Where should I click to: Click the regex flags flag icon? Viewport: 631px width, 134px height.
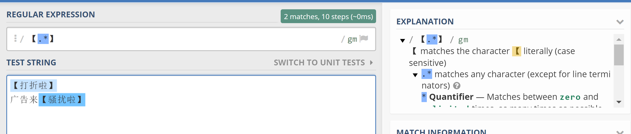(x=364, y=38)
